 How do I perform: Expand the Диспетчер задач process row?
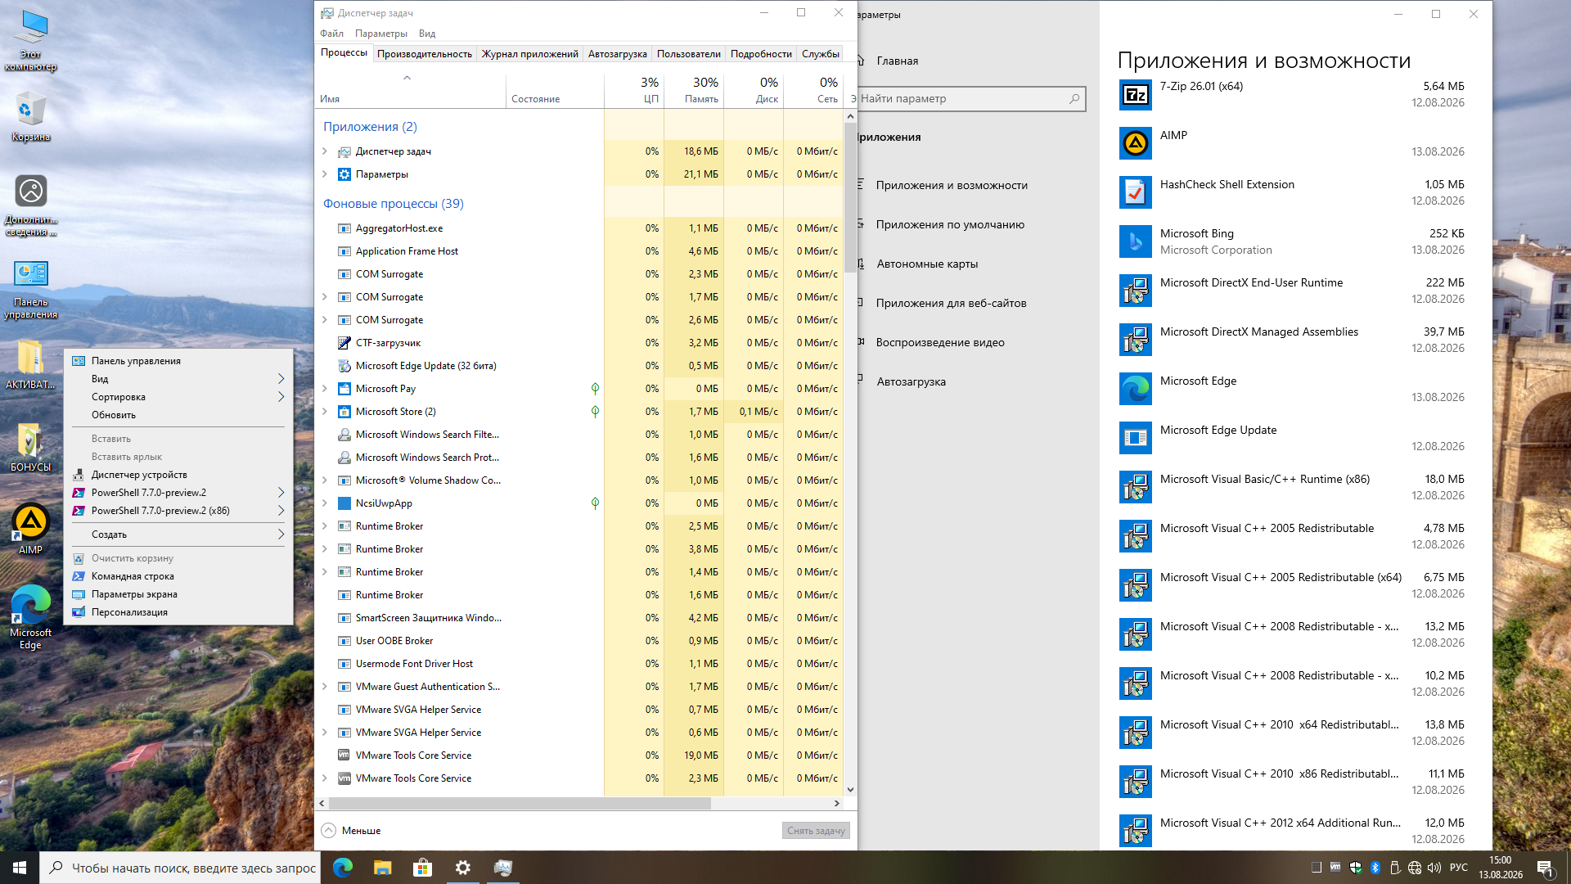click(325, 151)
